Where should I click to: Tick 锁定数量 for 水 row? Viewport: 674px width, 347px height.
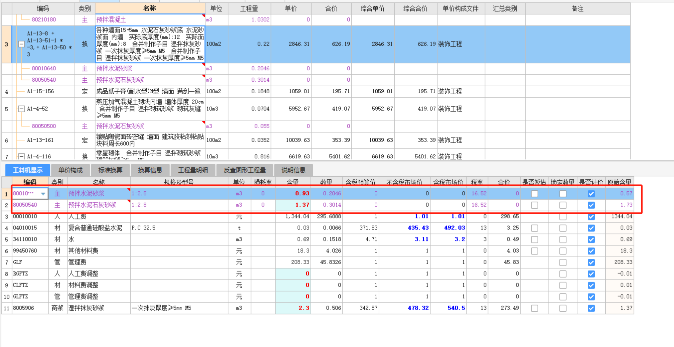[563, 239]
